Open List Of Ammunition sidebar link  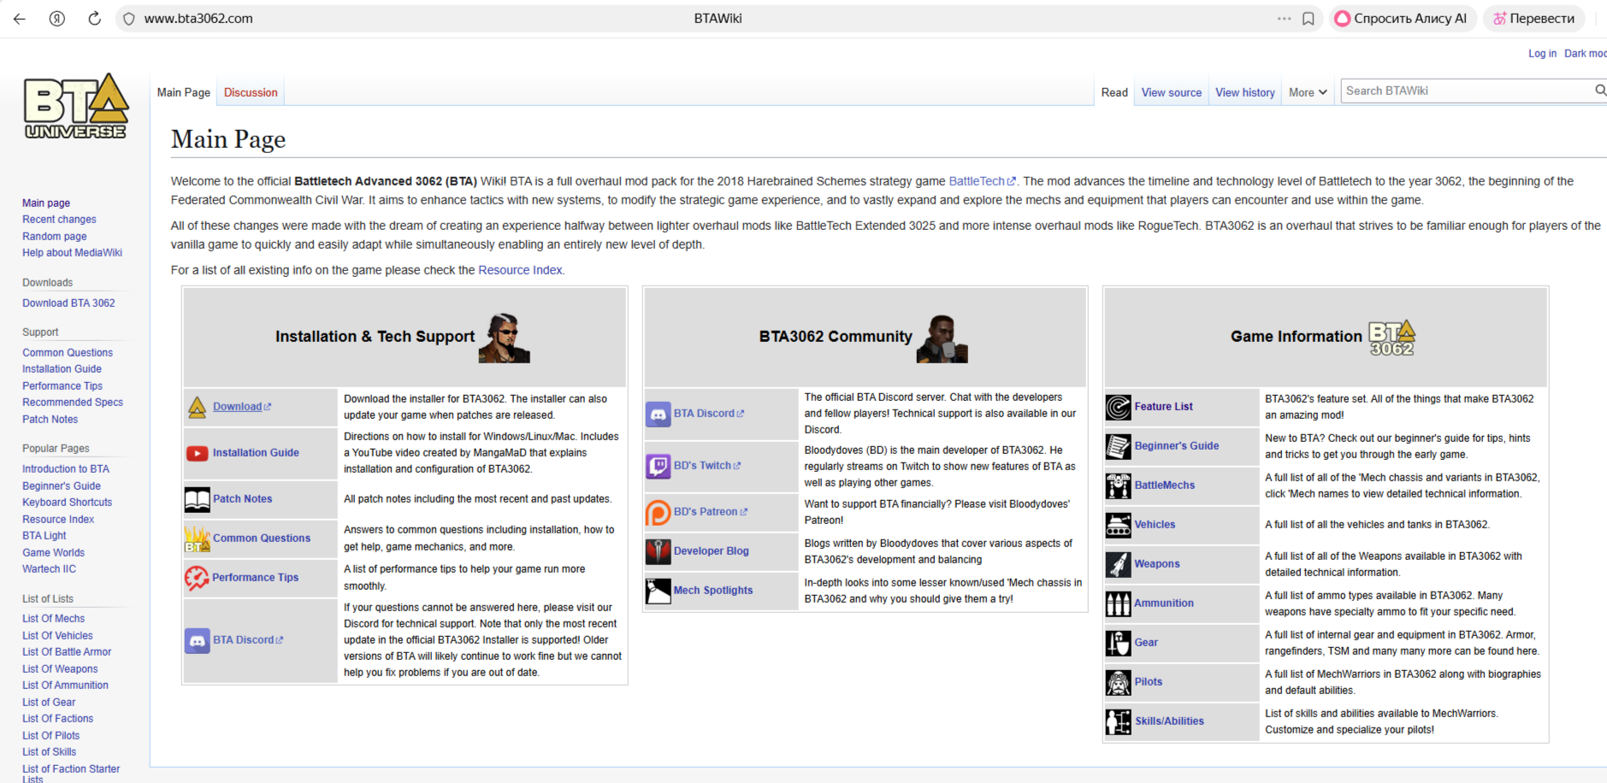66,686
